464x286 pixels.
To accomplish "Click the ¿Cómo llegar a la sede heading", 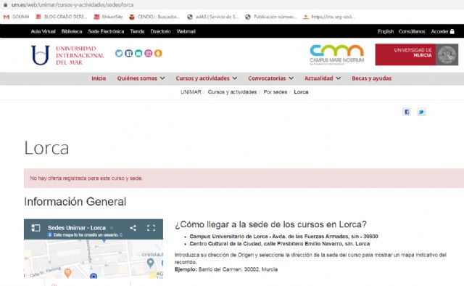I will point(270,224).
